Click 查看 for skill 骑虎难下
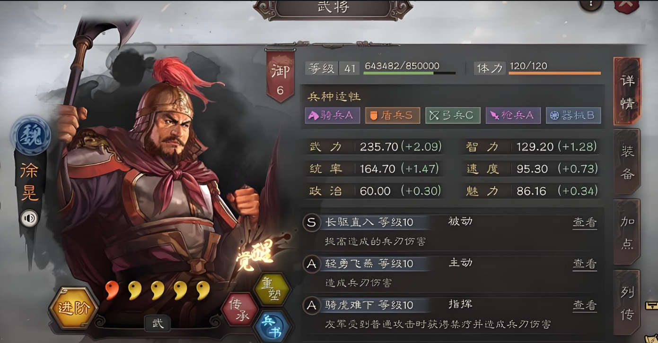658x343 pixels. (x=585, y=305)
